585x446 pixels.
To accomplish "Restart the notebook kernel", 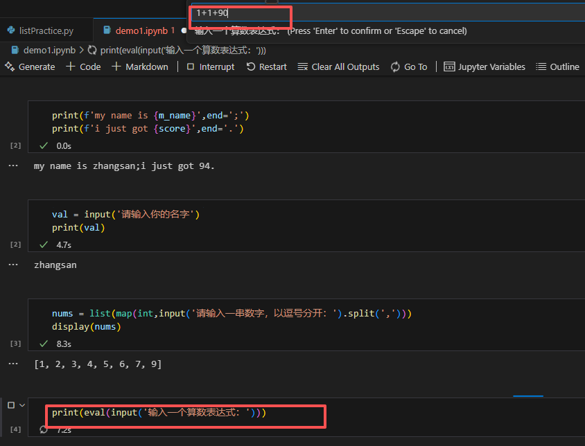I will (266, 66).
